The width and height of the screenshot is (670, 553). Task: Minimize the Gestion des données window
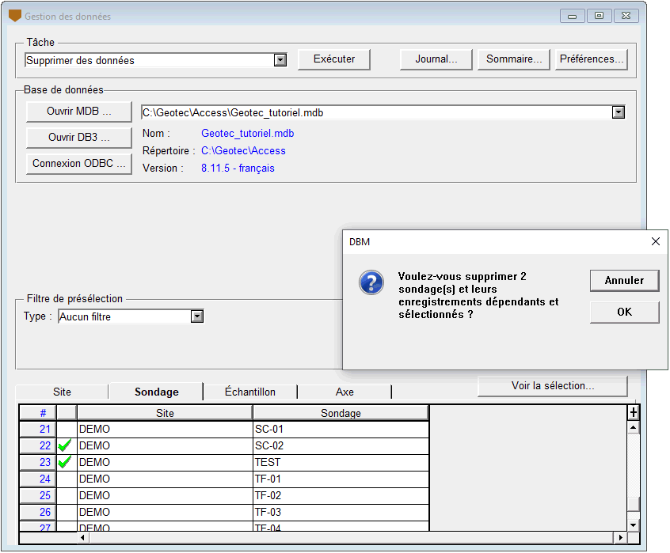tap(573, 16)
